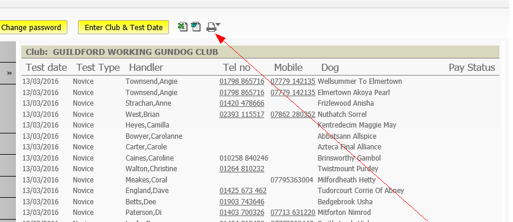This screenshot has width=513, height=222.
Task: Select dog Wellsummer To Elmertown
Action: point(360,81)
